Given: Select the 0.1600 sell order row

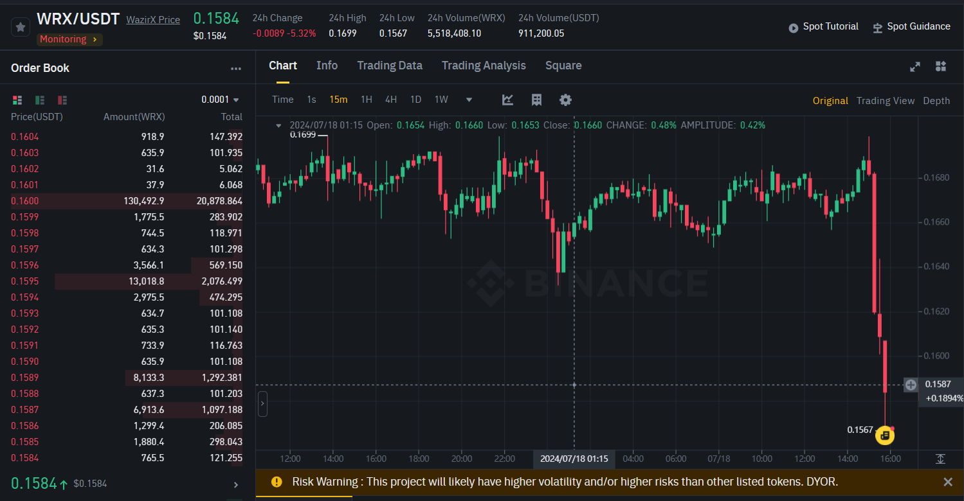Looking at the screenshot, I should 127,201.
